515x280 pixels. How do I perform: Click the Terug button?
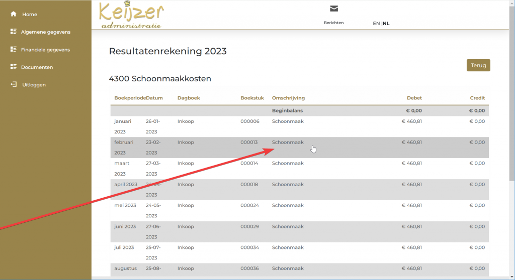(x=478, y=65)
